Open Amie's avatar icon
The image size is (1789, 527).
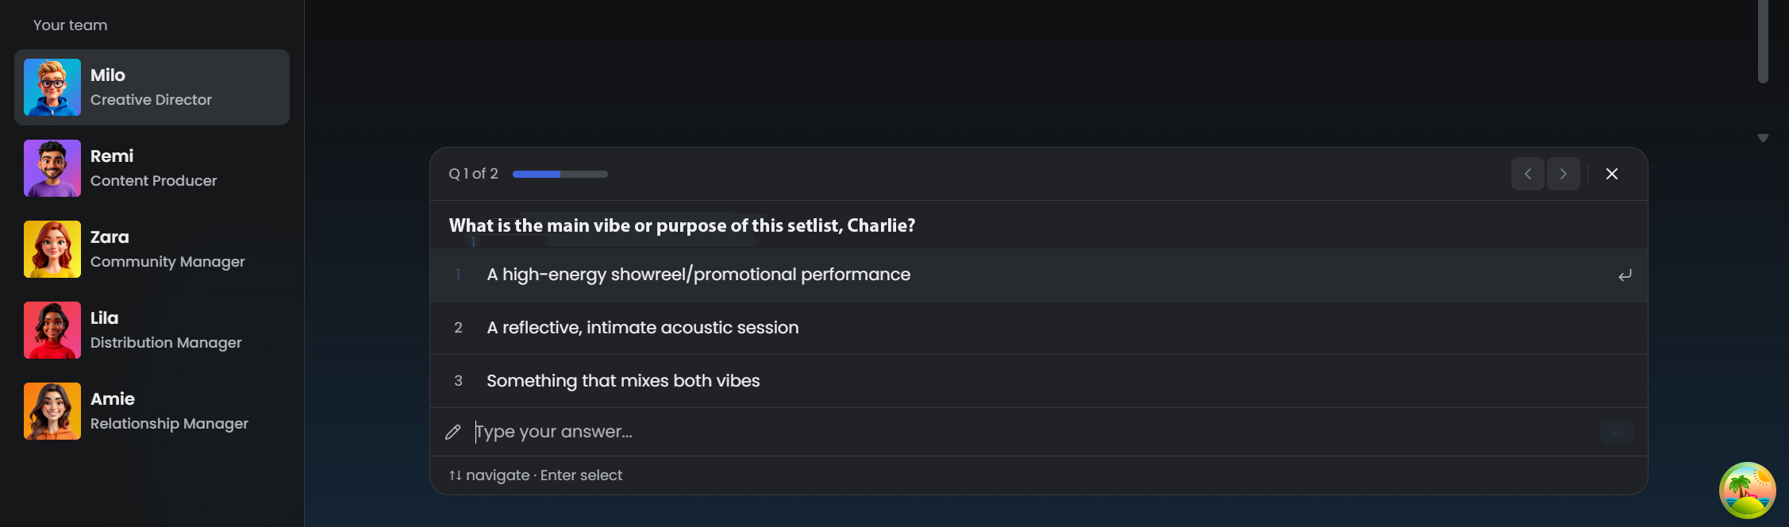pyautogui.click(x=52, y=411)
